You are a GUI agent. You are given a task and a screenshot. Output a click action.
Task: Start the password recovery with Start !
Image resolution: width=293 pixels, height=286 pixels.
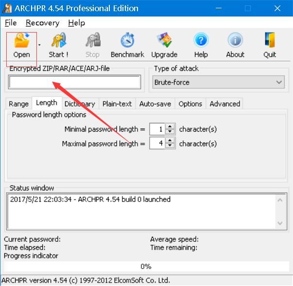58,45
